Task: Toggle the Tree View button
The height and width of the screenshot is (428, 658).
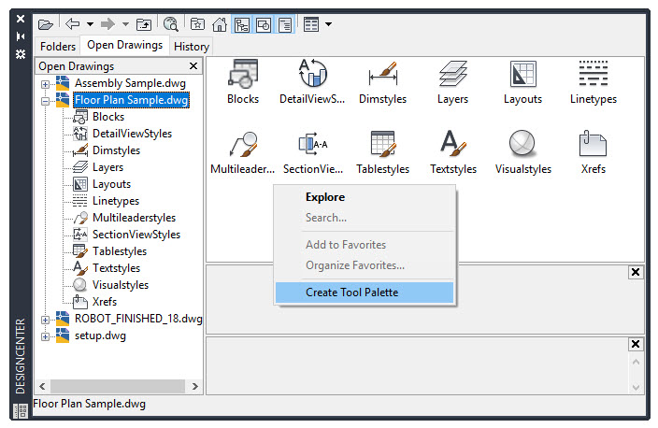Action: (242, 25)
